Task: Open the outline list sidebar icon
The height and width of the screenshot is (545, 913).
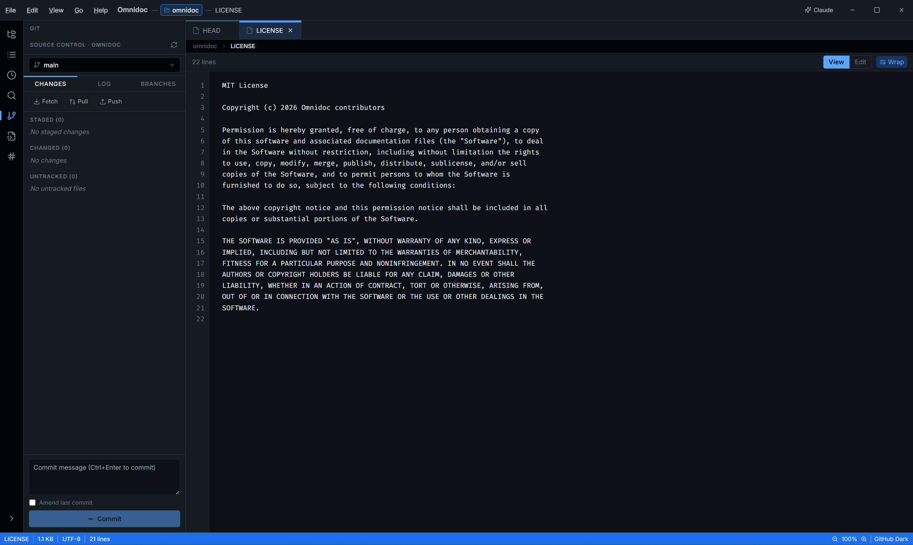Action: (x=11, y=55)
